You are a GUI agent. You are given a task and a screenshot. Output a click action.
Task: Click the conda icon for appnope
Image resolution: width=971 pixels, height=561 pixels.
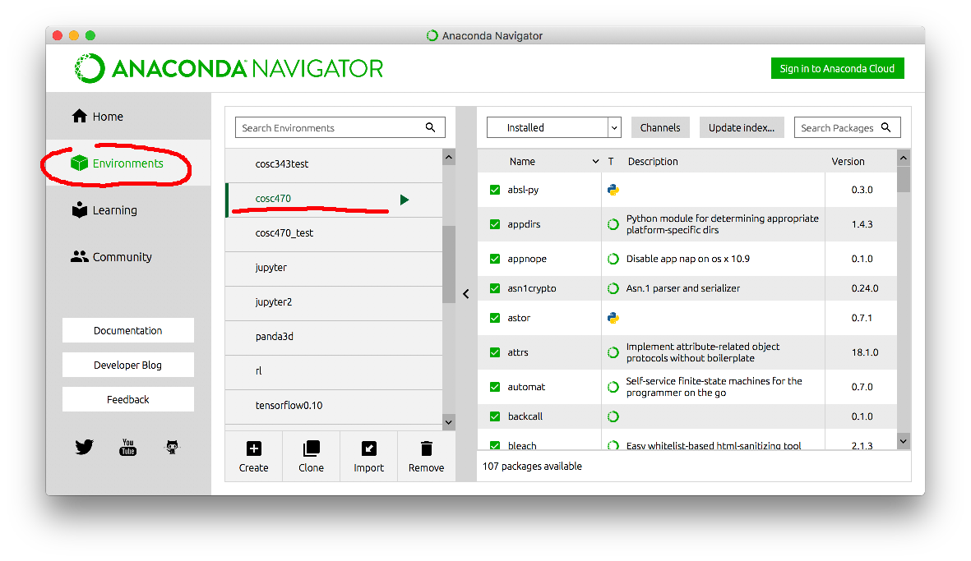613,259
